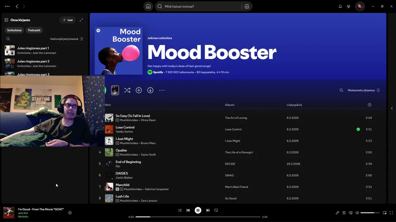Select the Opalite track title
This screenshot has width=396, height=222.
click(x=121, y=150)
